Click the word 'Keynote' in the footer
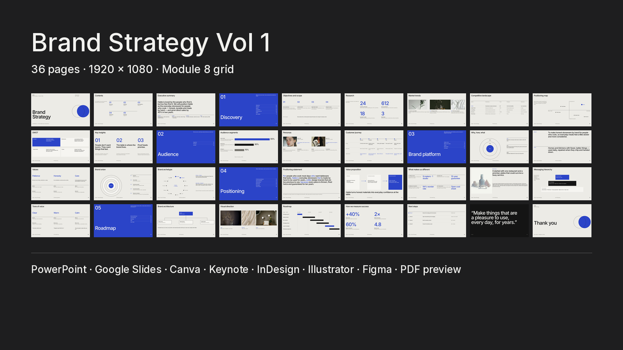The width and height of the screenshot is (623, 350). coord(228,270)
